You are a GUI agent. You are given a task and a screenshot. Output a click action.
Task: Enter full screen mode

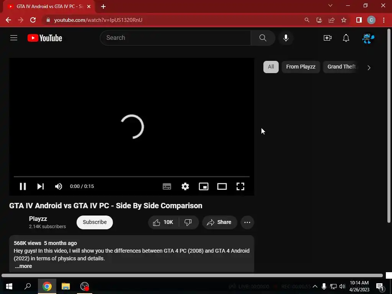(x=240, y=186)
